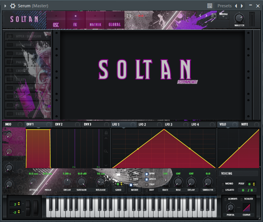This screenshot has width=263, height=222.
Task: Open the Serum Menu dropdown
Action: pos(223,15)
